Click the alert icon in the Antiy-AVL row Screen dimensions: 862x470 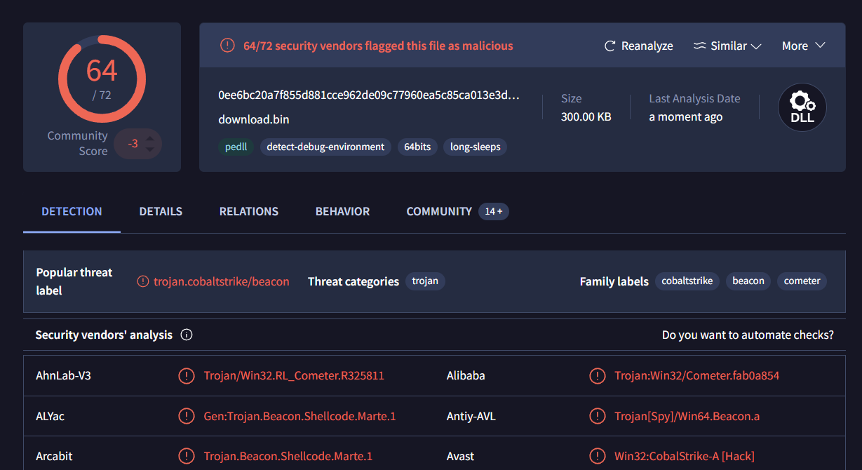click(x=597, y=416)
